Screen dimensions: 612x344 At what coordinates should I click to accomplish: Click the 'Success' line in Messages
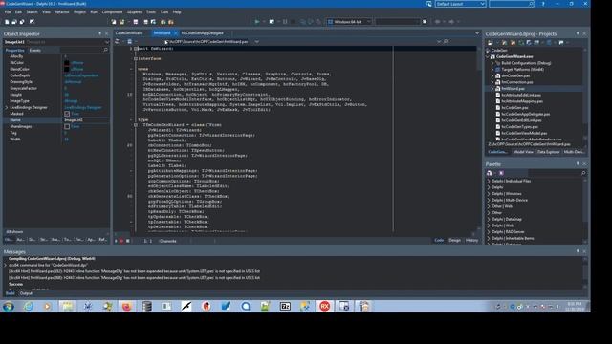coord(16,284)
